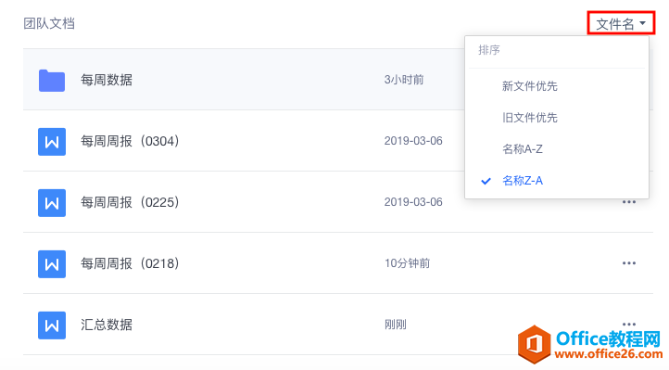The height and width of the screenshot is (370, 669).
Task: Click the 排序 menu header
Action: tap(489, 50)
